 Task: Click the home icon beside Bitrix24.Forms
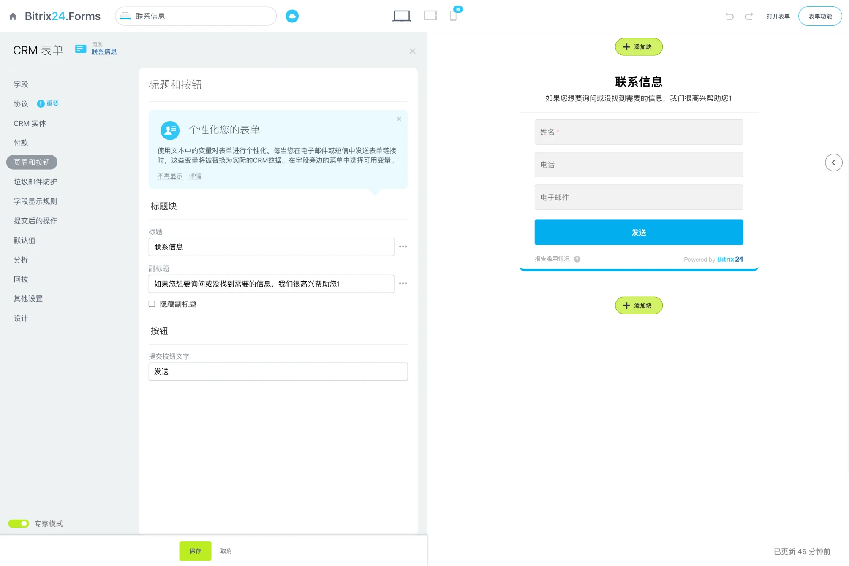(x=13, y=16)
